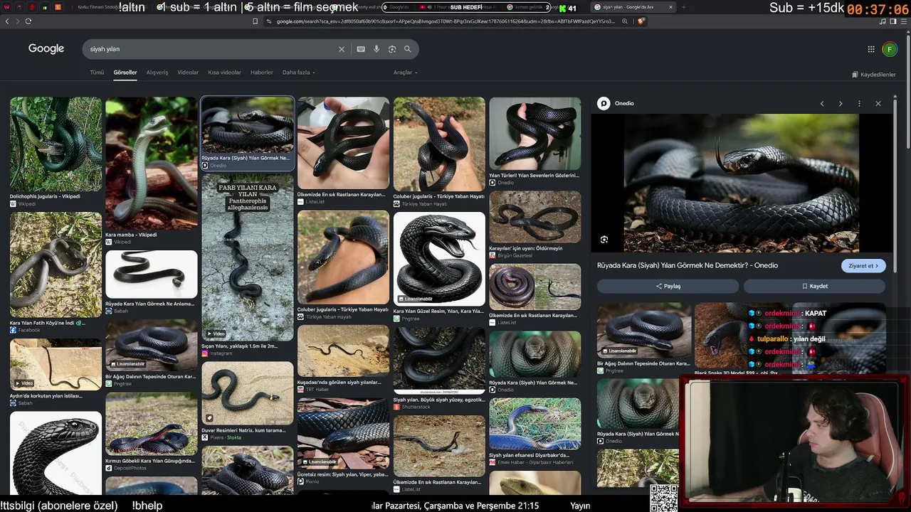Go back with the browser back arrow
Image resolution: width=911 pixels, height=512 pixels.
[7, 21]
